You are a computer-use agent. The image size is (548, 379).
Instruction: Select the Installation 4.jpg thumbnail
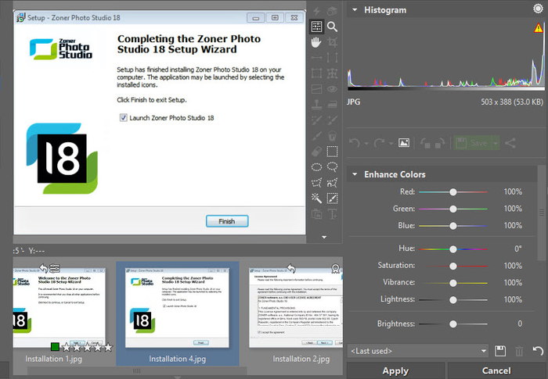point(177,308)
